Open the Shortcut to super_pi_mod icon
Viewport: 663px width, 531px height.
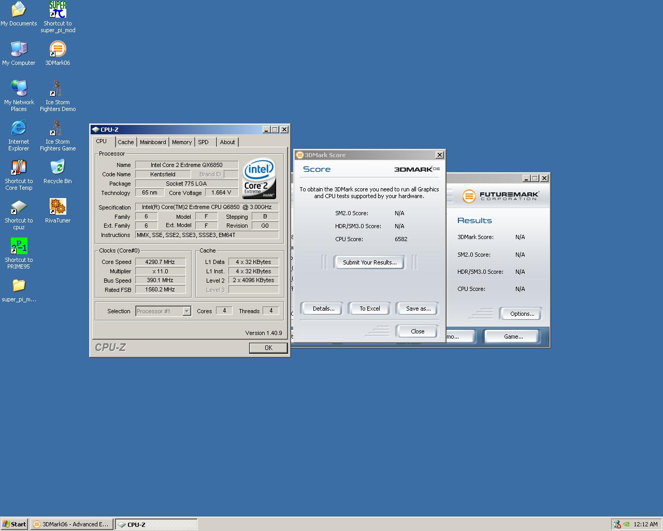tap(57, 17)
